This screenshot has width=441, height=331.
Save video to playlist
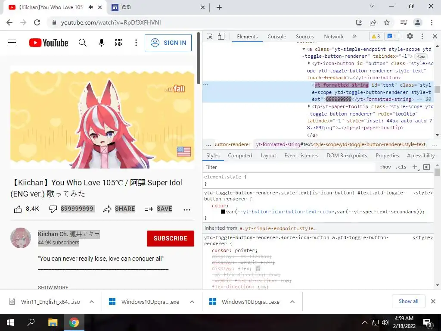tap(158, 209)
